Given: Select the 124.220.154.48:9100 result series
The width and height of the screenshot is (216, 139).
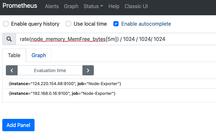Looking at the screenshot, I should [x=65, y=84].
